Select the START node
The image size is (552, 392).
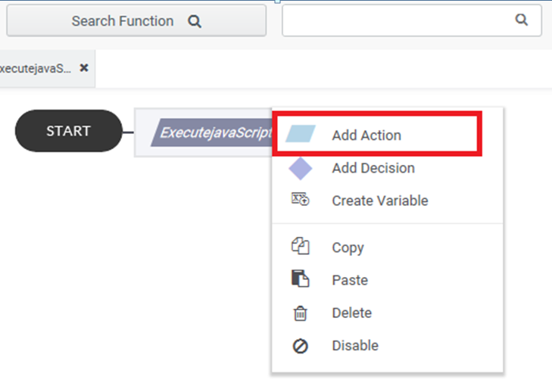coord(69,131)
